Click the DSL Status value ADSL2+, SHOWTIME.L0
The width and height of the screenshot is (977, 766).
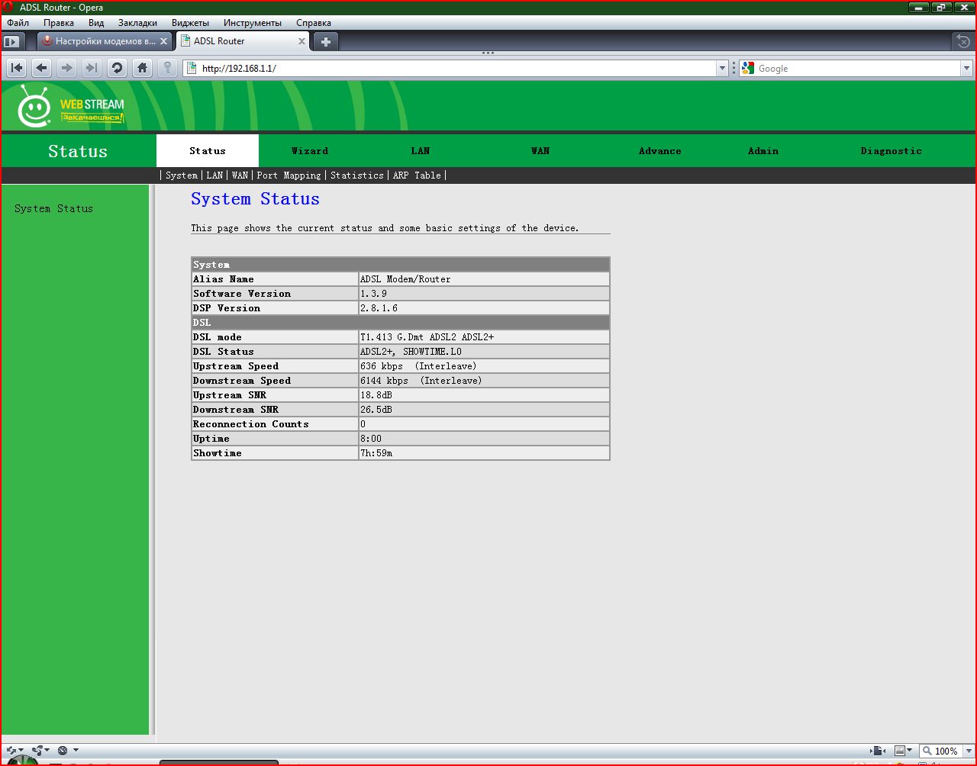point(411,352)
